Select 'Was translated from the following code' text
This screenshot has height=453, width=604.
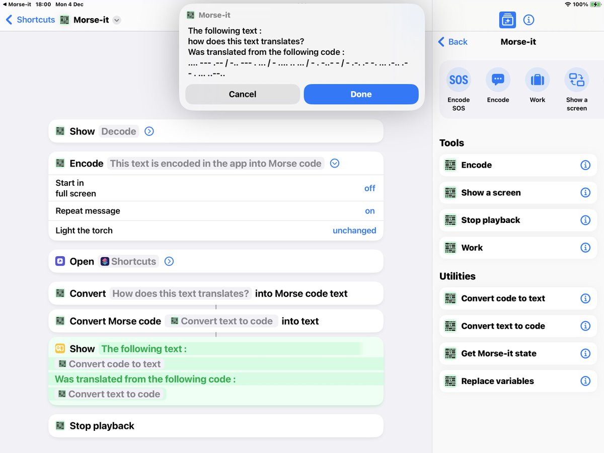pyautogui.click(x=145, y=379)
